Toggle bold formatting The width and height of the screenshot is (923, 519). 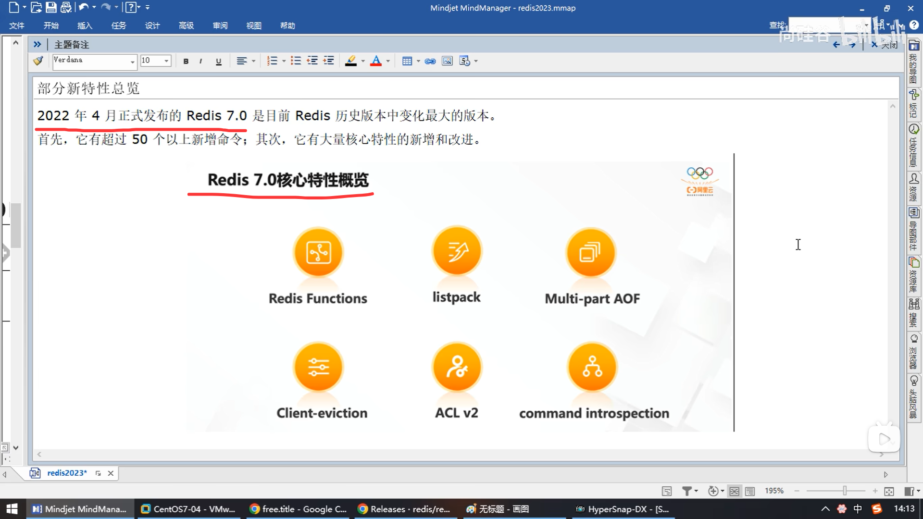coord(186,61)
